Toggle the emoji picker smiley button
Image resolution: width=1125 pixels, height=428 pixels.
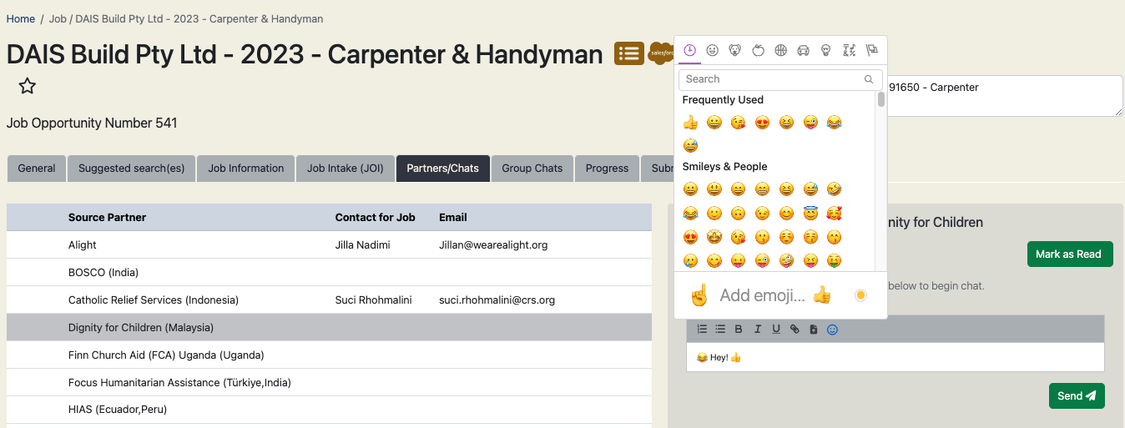832,330
